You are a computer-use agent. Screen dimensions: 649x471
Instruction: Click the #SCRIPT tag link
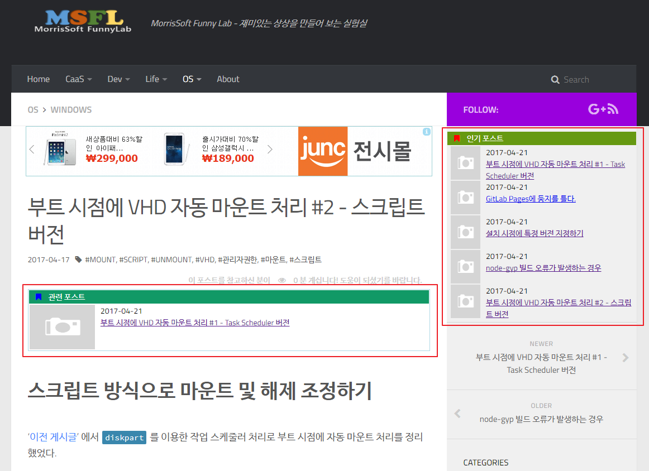133,259
